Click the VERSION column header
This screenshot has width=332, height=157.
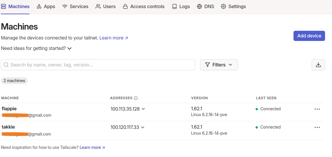click(x=199, y=98)
